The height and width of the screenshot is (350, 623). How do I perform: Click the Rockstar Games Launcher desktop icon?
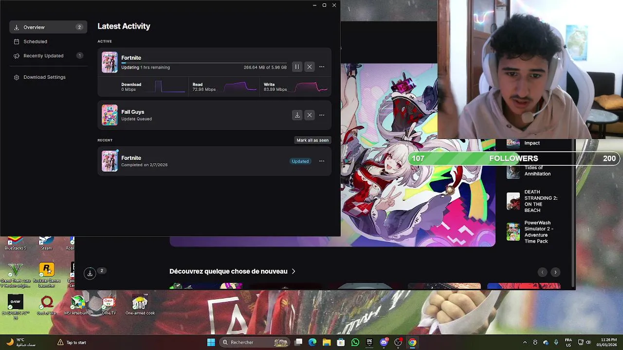[x=47, y=275]
